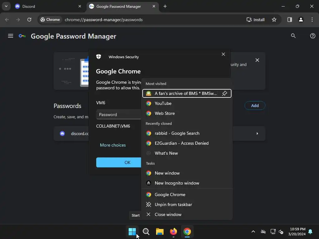
Task: Open the Chrome profile avatar menu
Action: (301, 20)
